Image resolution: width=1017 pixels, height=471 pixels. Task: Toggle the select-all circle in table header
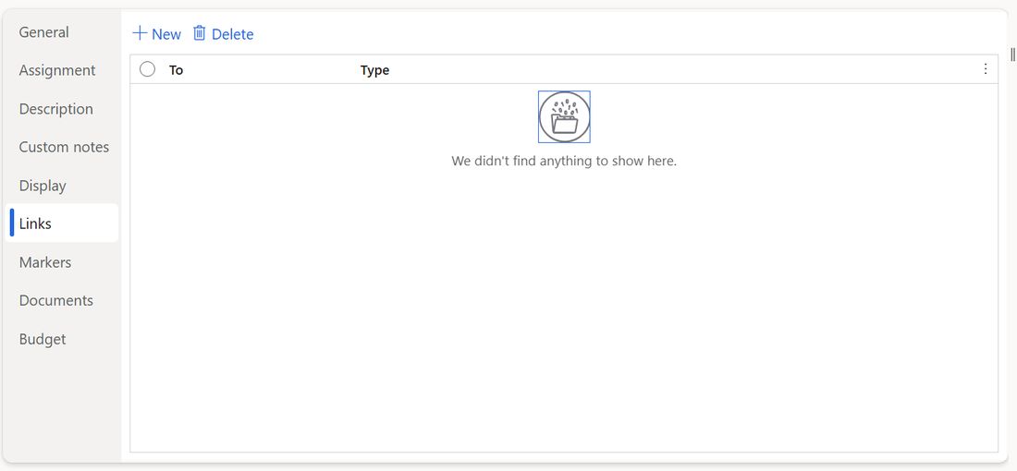(x=147, y=69)
